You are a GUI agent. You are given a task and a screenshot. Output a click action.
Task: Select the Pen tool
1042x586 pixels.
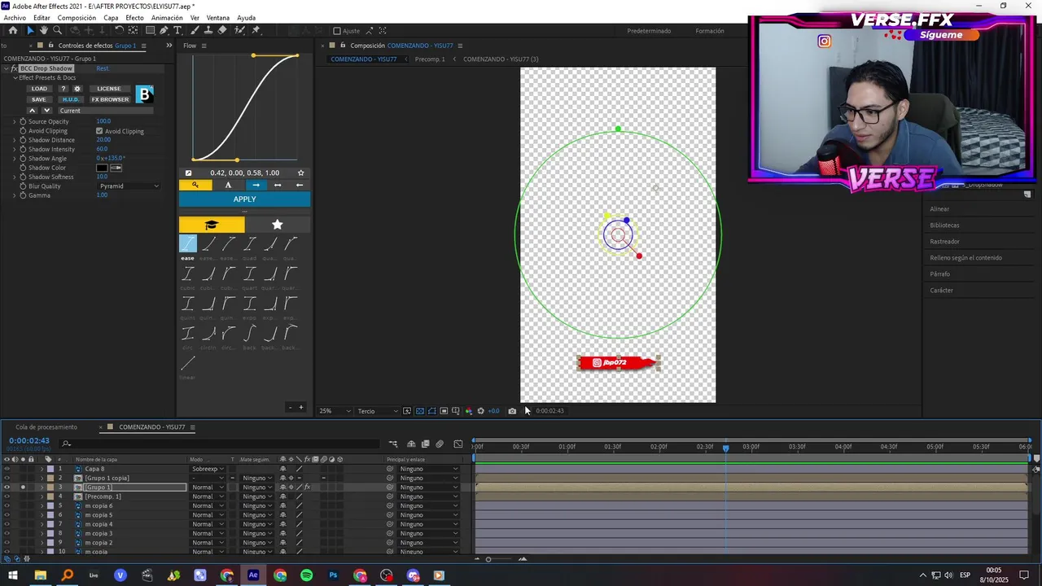(164, 30)
